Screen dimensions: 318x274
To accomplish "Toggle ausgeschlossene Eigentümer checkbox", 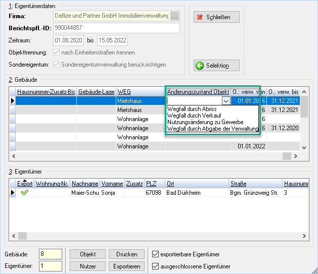I will (155, 266).
